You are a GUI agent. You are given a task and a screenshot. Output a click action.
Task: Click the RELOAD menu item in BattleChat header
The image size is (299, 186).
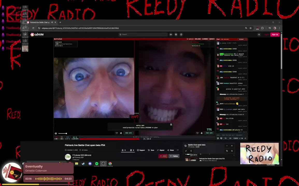tap(197, 39)
